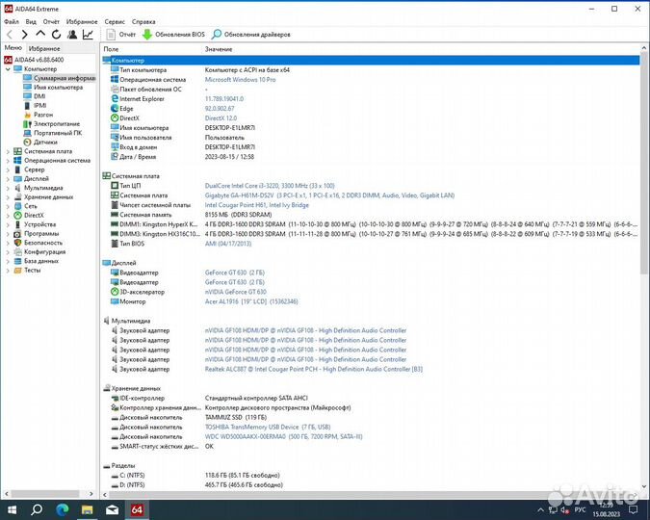
Task: Expand the Системная плата tree node
Action: coord(8,152)
